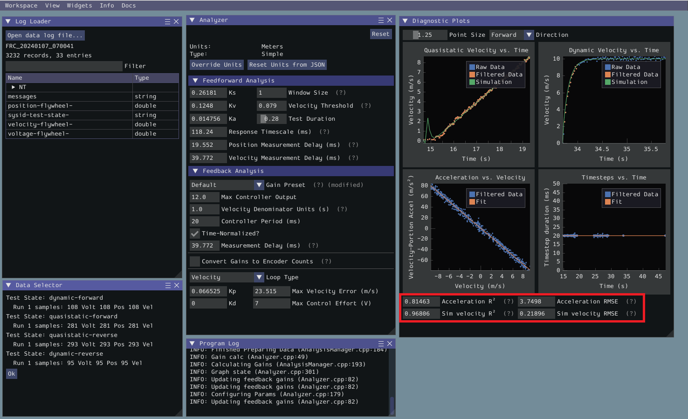This screenshot has width=688, height=419.
Task: Open the Widgets menu
Action: (79, 5)
